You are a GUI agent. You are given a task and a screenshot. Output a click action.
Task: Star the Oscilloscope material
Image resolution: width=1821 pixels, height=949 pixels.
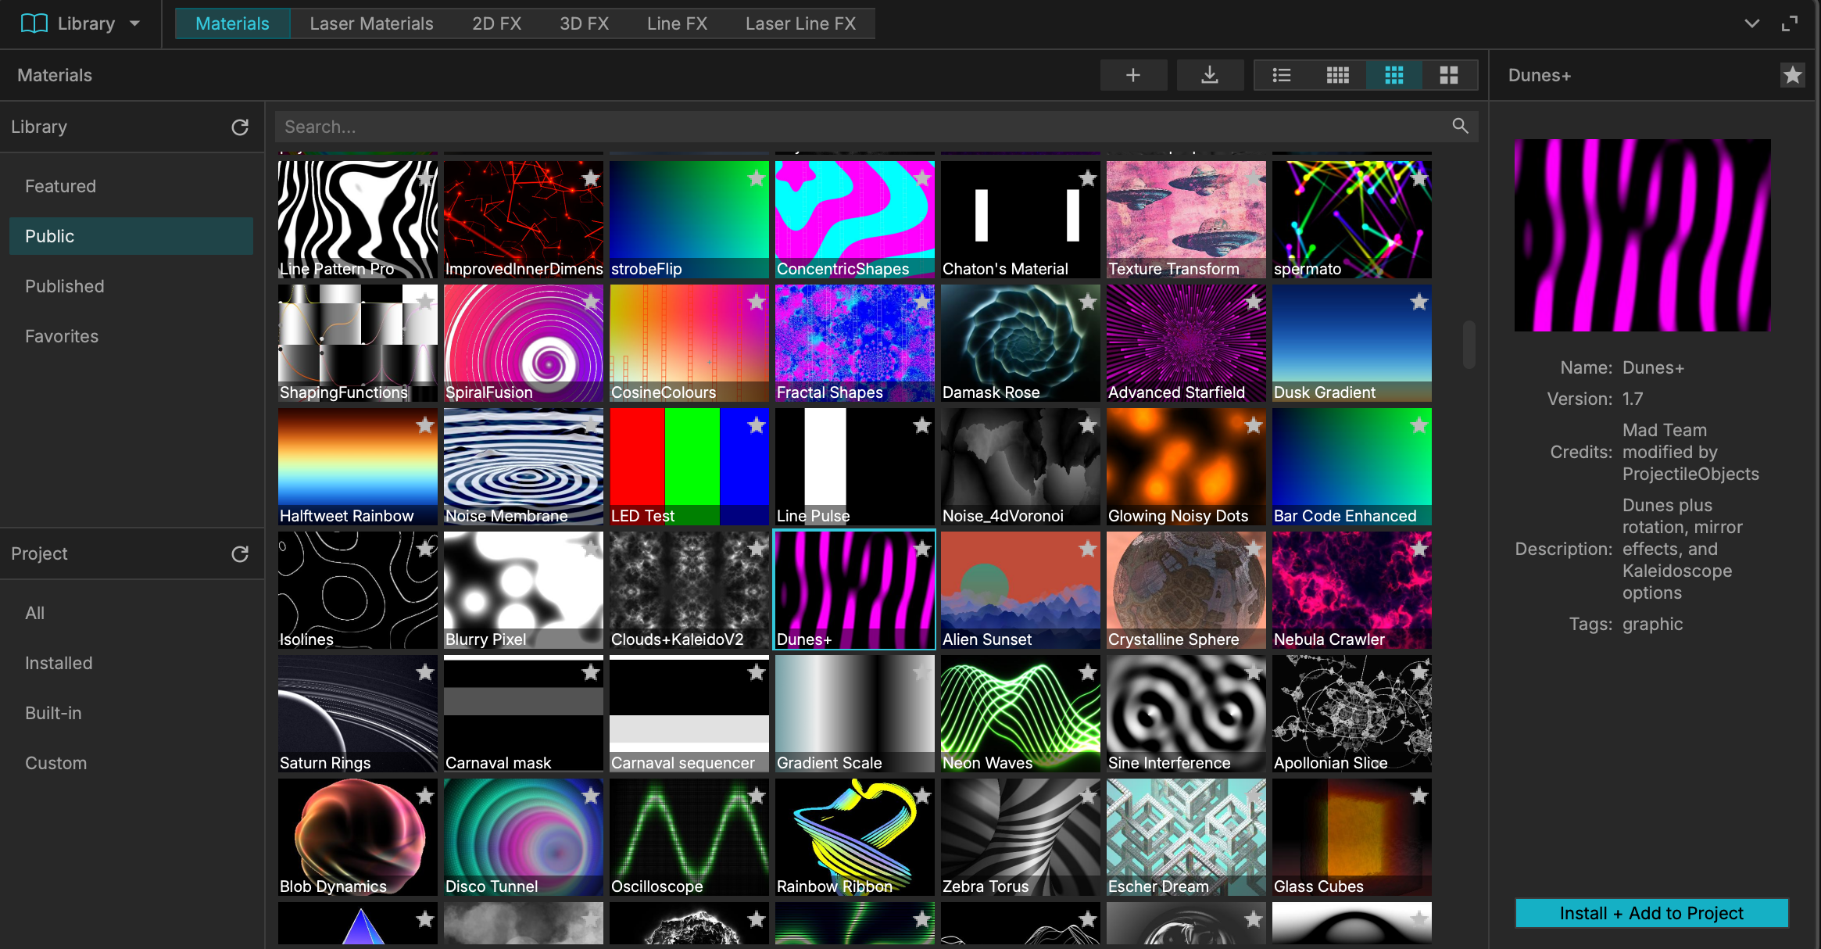[757, 796]
